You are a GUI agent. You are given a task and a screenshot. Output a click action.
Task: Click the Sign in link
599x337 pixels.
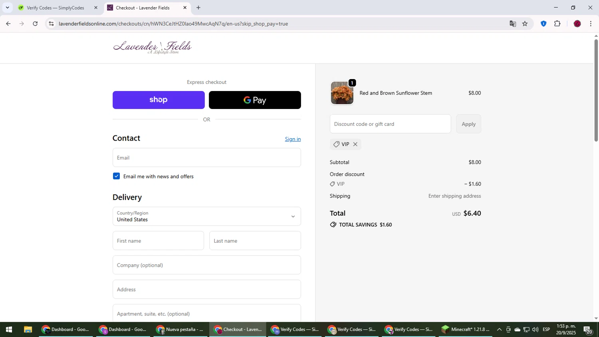coord(293,139)
